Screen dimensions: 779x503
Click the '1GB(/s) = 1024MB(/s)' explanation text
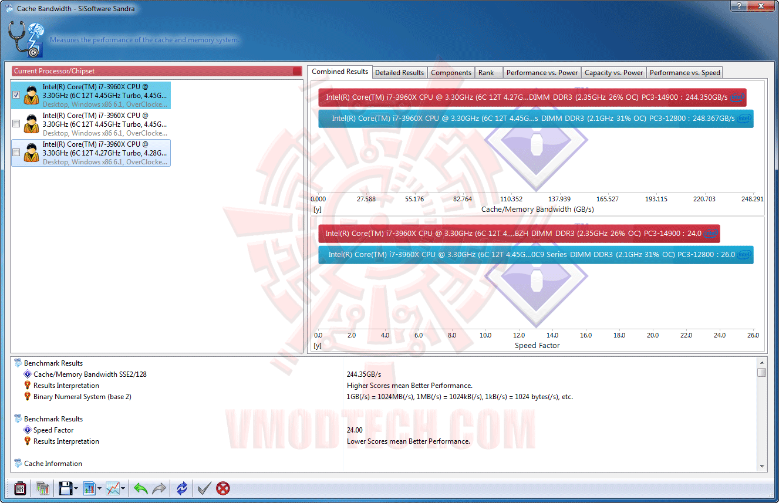(460, 397)
